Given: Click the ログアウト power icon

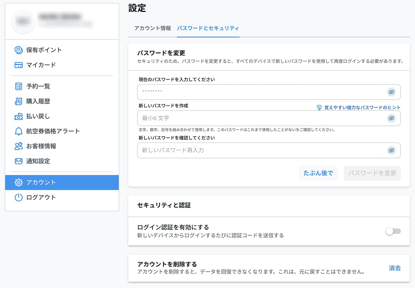Looking at the screenshot, I should point(18,198).
